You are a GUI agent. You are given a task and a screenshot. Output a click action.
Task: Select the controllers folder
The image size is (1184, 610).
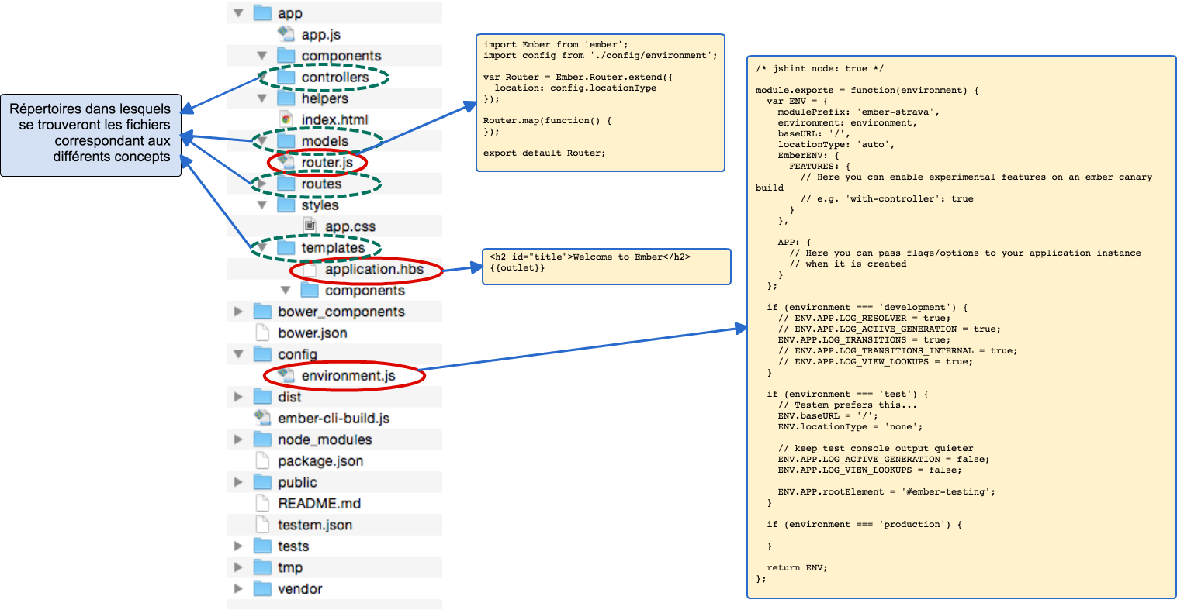pyautogui.click(x=334, y=78)
